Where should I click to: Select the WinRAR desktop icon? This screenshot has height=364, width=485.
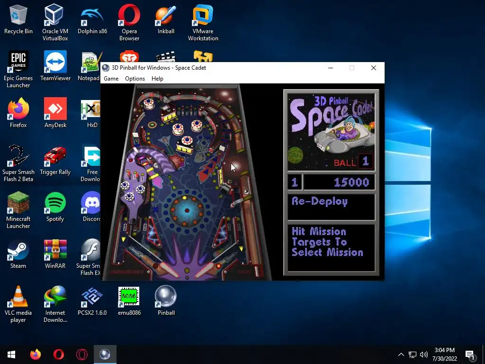[55, 254]
